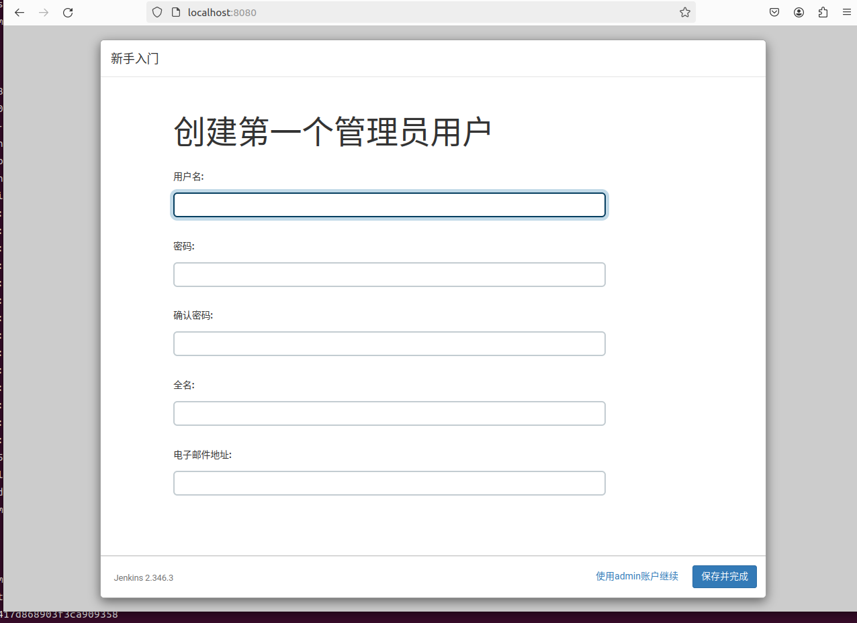Click the shield tracking protection icon
The height and width of the screenshot is (623, 857).
[157, 12]
